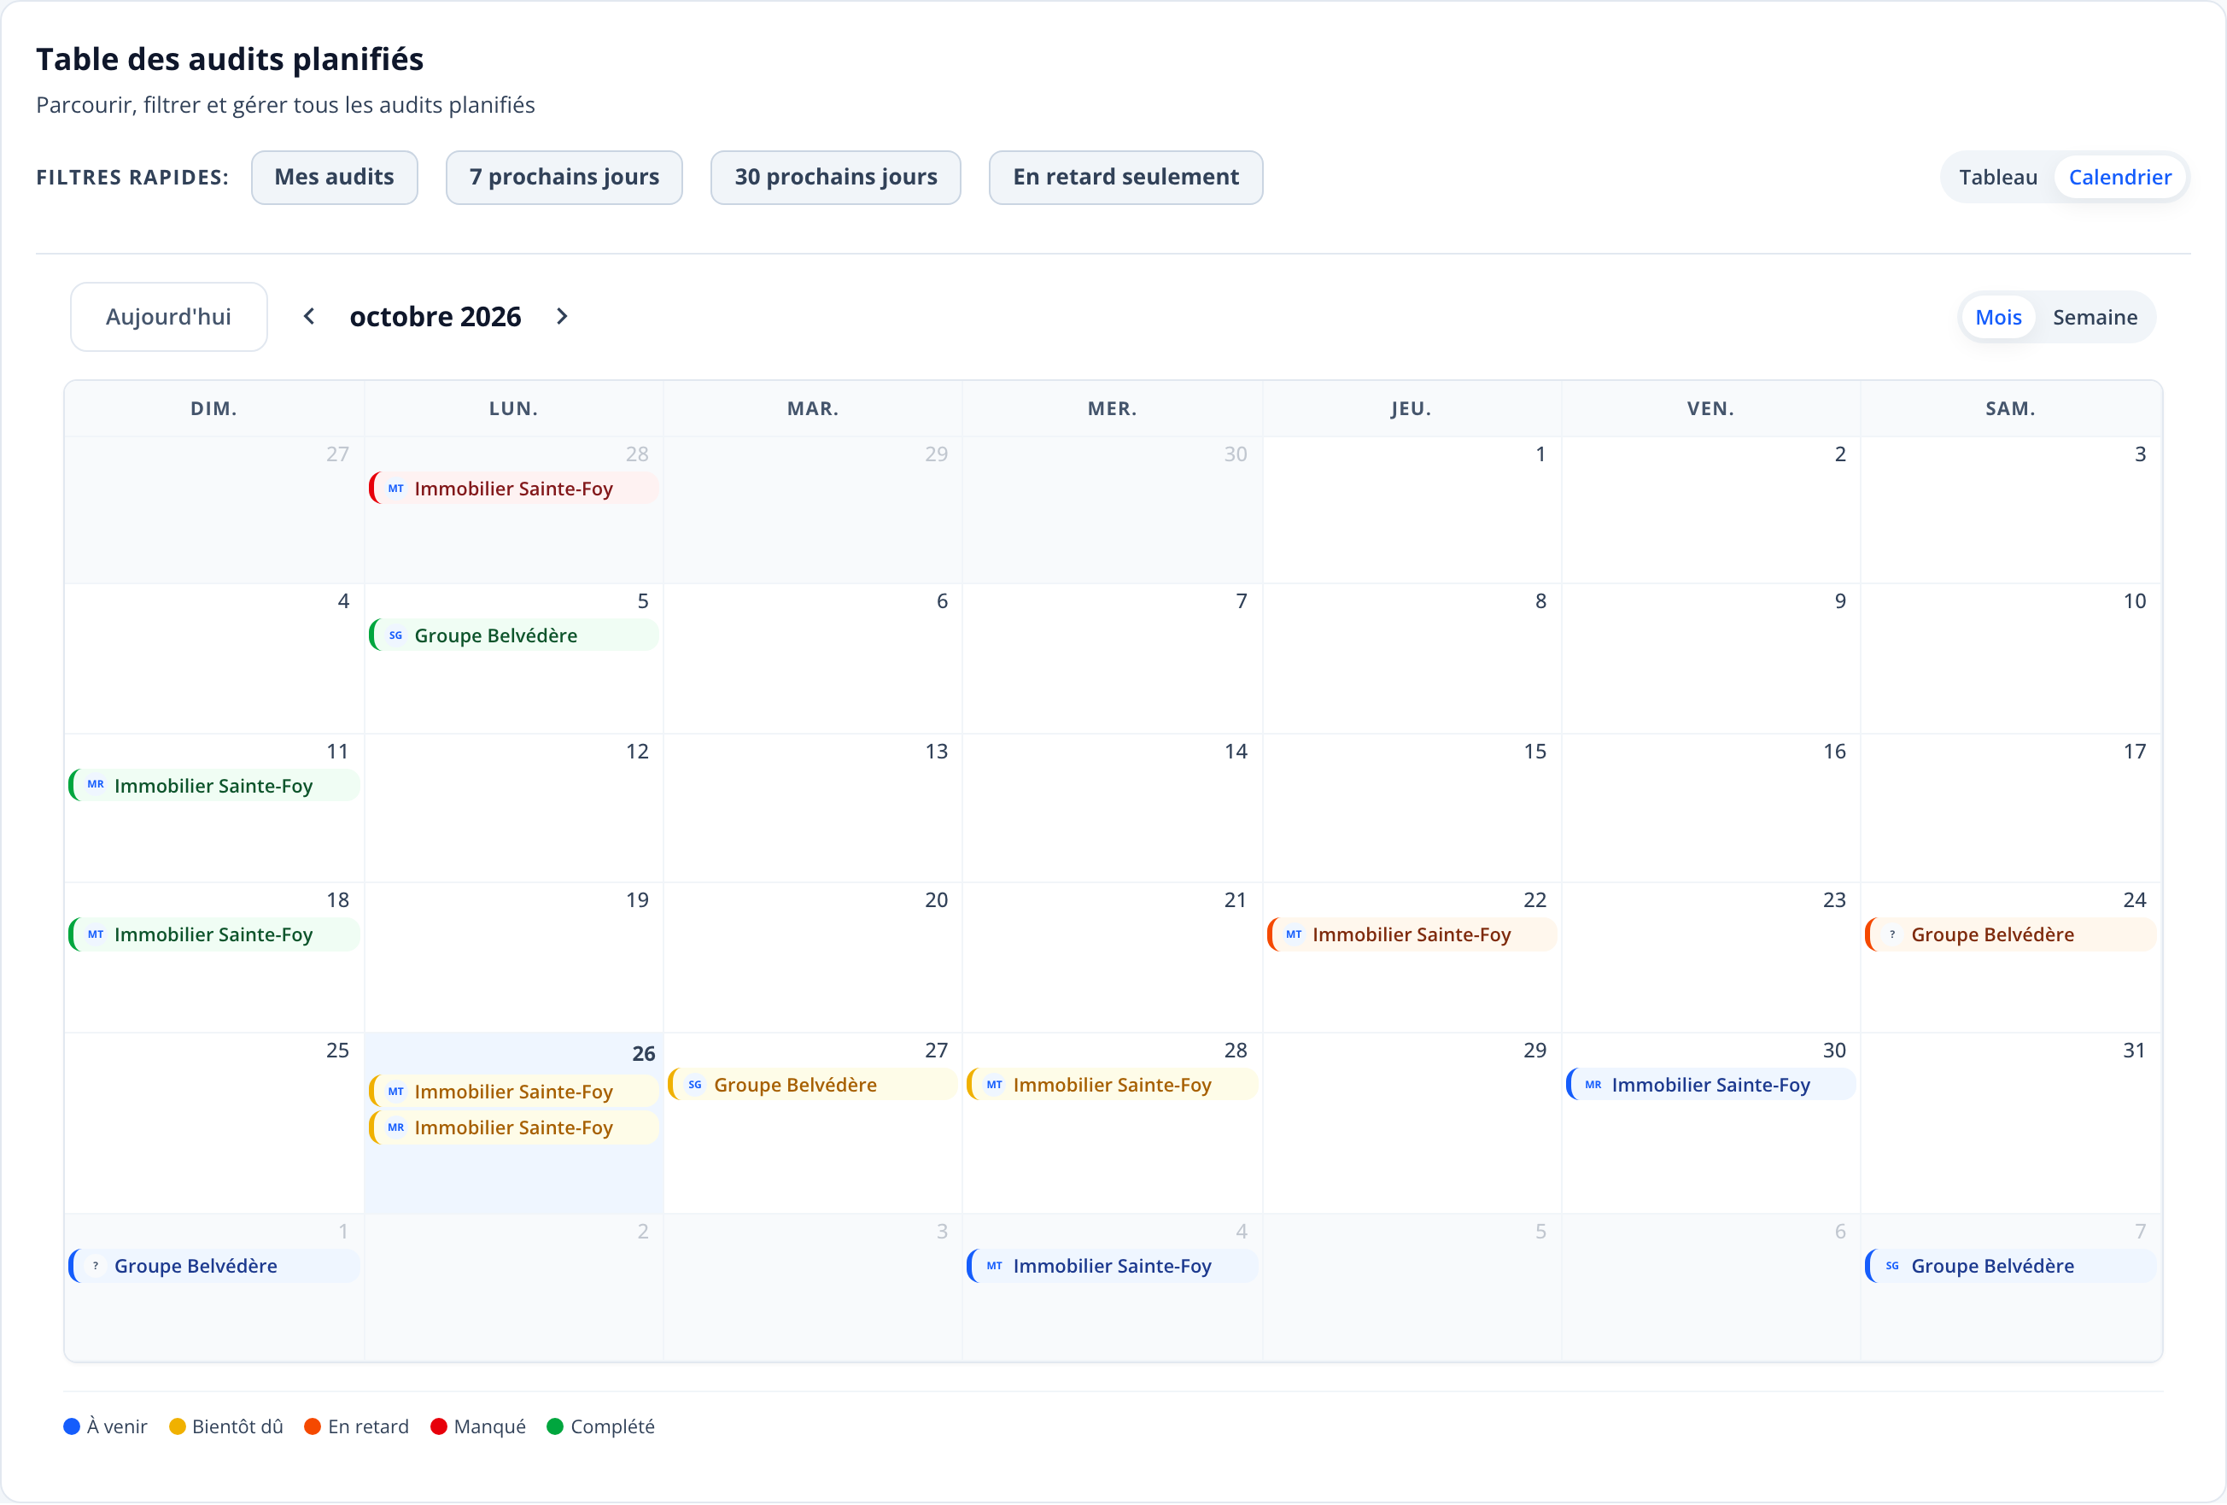Click MR avatar on October 11 event
The width and height of the screenshot is (2227, 1505).
tap(96, 785)
